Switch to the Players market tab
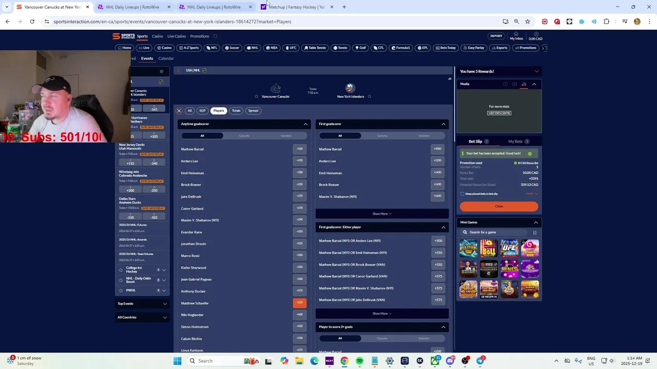 pos(219,111)
